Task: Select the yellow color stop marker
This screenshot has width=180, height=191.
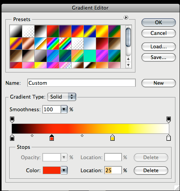Action: (x=112, y=138)
